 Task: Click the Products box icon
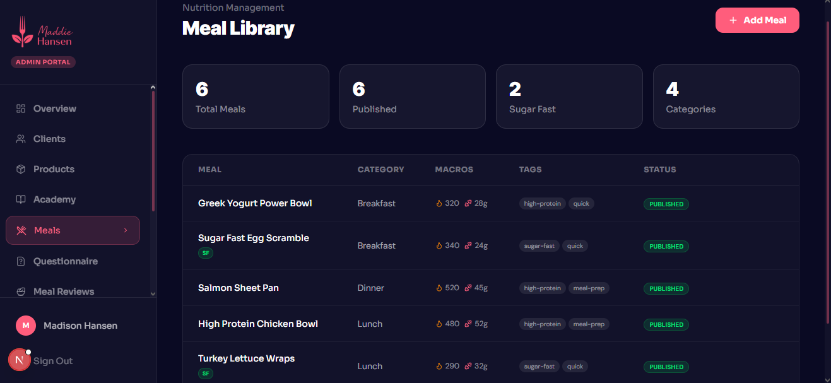(21, 169)
